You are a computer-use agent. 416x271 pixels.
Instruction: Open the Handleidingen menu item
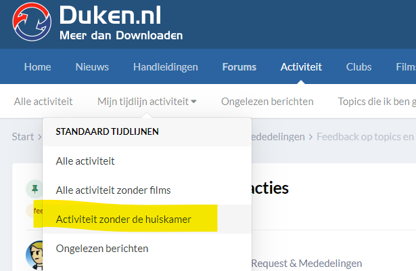tap(166, 67)
